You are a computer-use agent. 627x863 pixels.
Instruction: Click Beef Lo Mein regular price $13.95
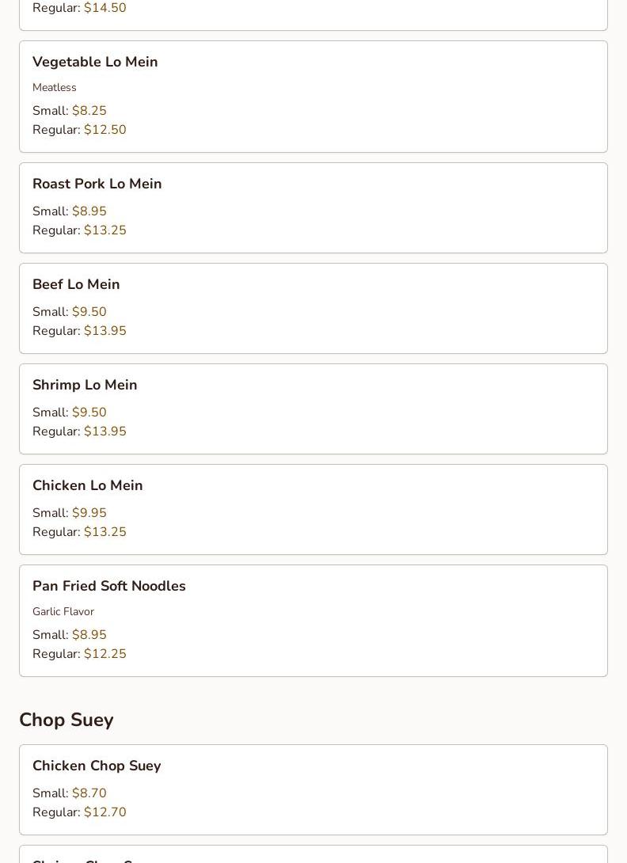(105, 331)
